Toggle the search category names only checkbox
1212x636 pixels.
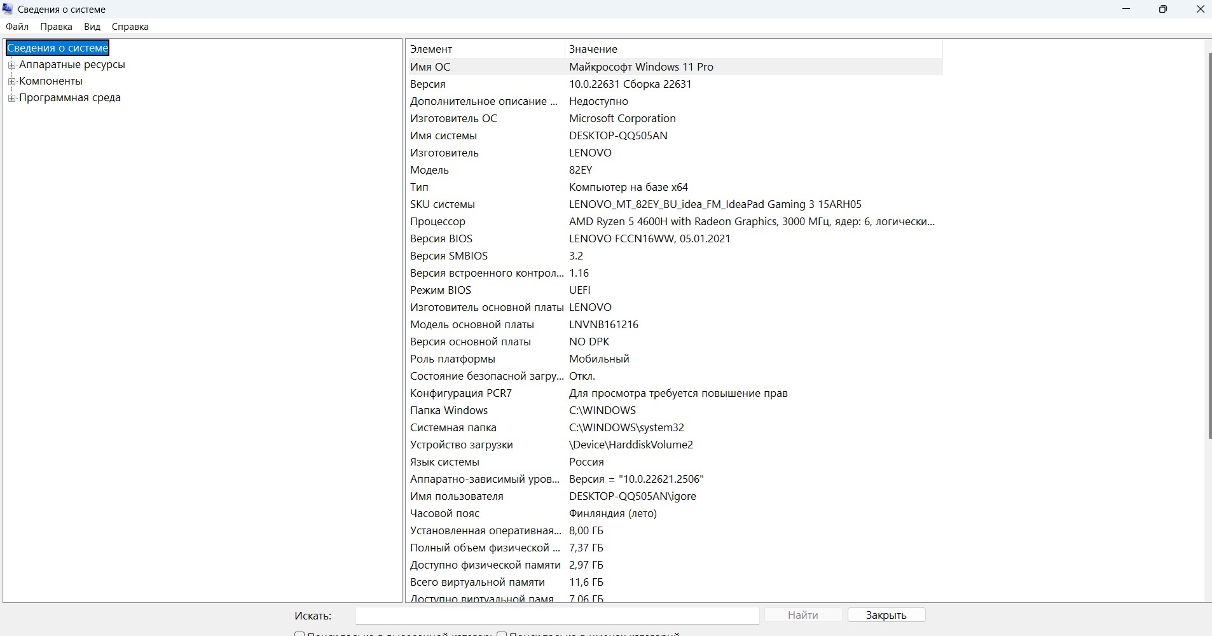(502, 633)
